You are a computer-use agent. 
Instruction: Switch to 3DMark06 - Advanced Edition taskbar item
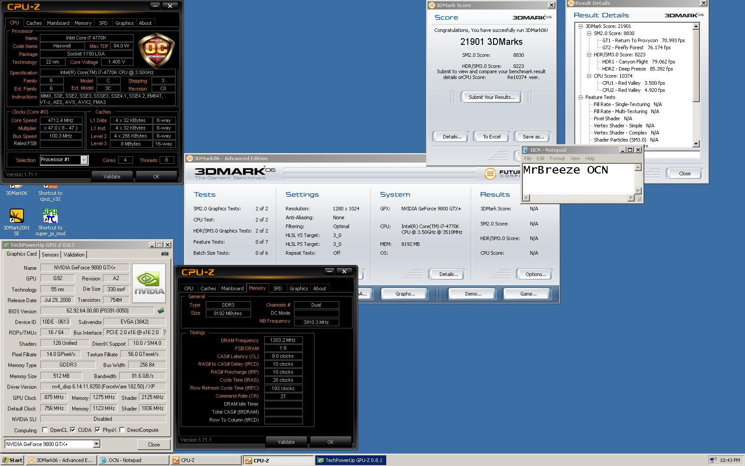pos(61,460)
